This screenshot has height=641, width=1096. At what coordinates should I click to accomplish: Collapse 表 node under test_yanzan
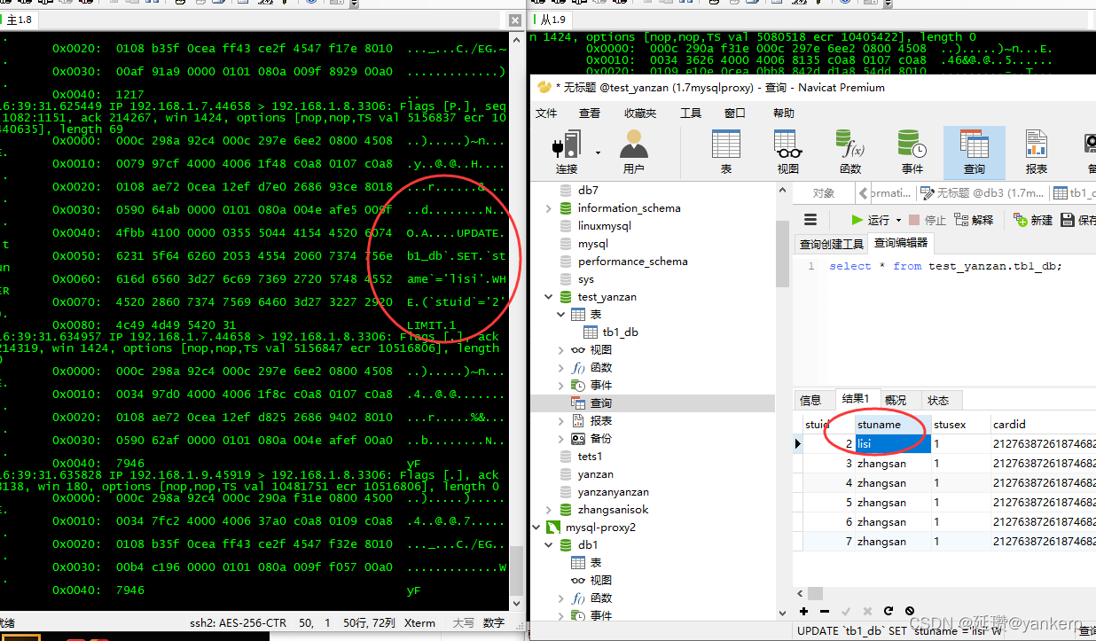coord(561,315)
